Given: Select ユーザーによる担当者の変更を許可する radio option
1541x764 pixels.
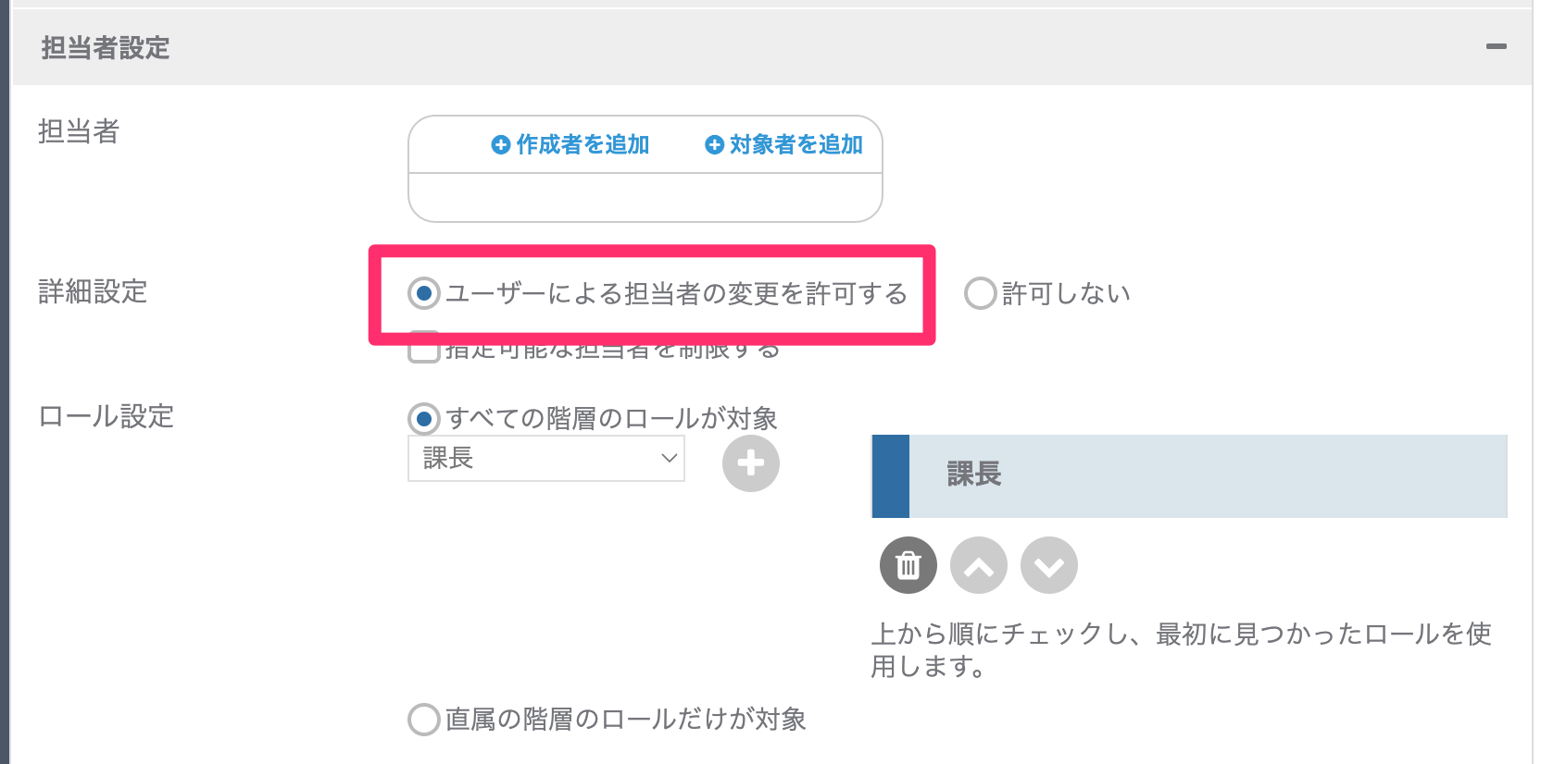Looking at the screenshot, I should pos(424,294).
